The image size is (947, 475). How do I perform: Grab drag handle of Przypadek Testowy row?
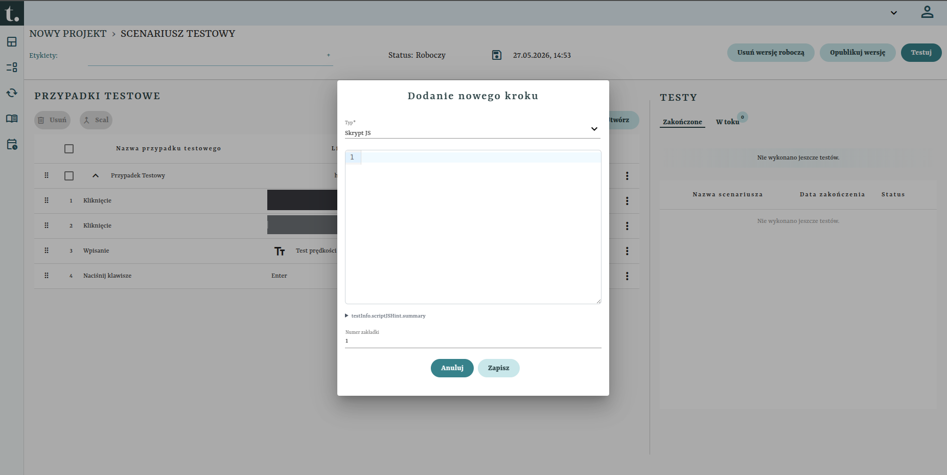pos(47,175)
